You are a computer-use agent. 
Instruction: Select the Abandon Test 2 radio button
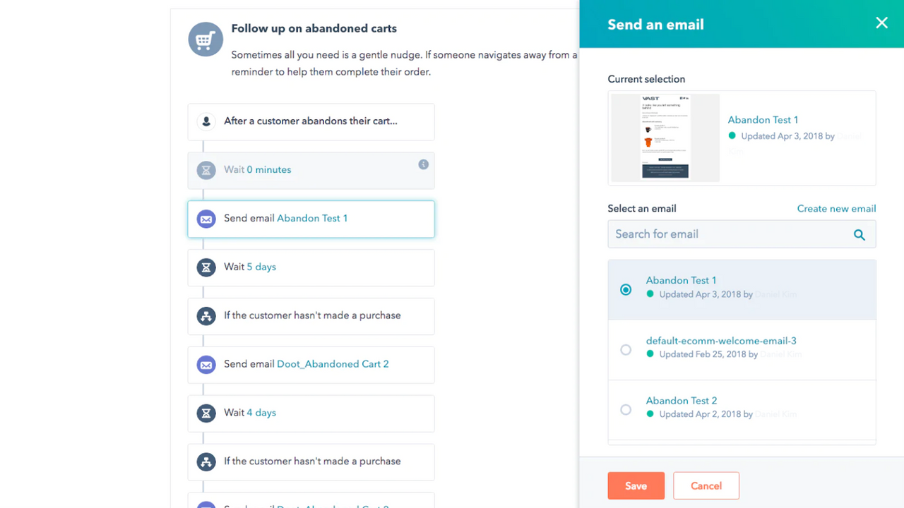coord(626,409)
